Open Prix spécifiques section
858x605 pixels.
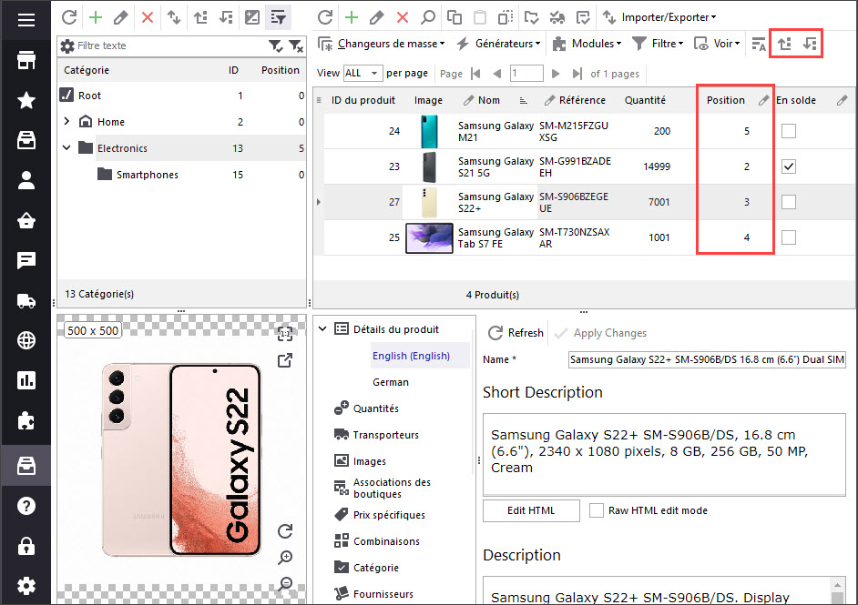(x=379, y=515)
